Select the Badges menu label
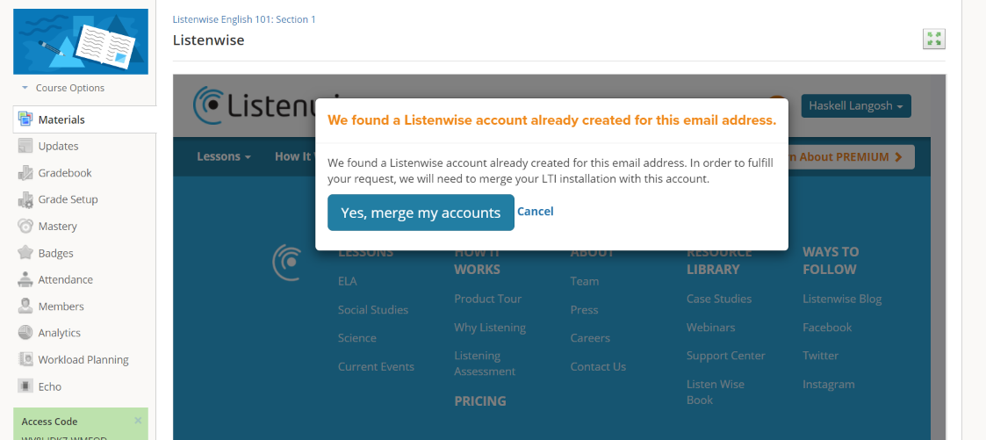The width and height of the screenshot is (986, 440). (56, 253)
